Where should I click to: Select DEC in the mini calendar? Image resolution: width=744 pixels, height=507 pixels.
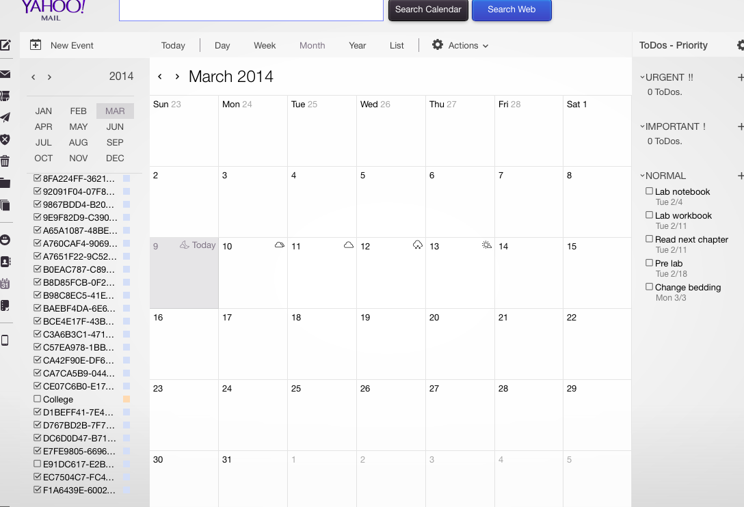click(115, 158)
